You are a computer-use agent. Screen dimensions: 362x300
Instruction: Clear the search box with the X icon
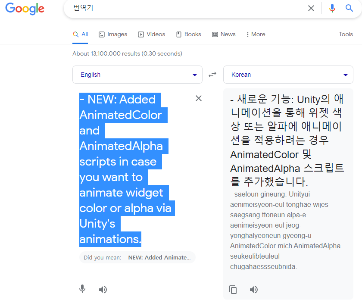[x=311, y=8]
